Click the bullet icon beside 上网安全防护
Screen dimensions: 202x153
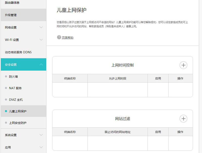[x=6, y=123]
